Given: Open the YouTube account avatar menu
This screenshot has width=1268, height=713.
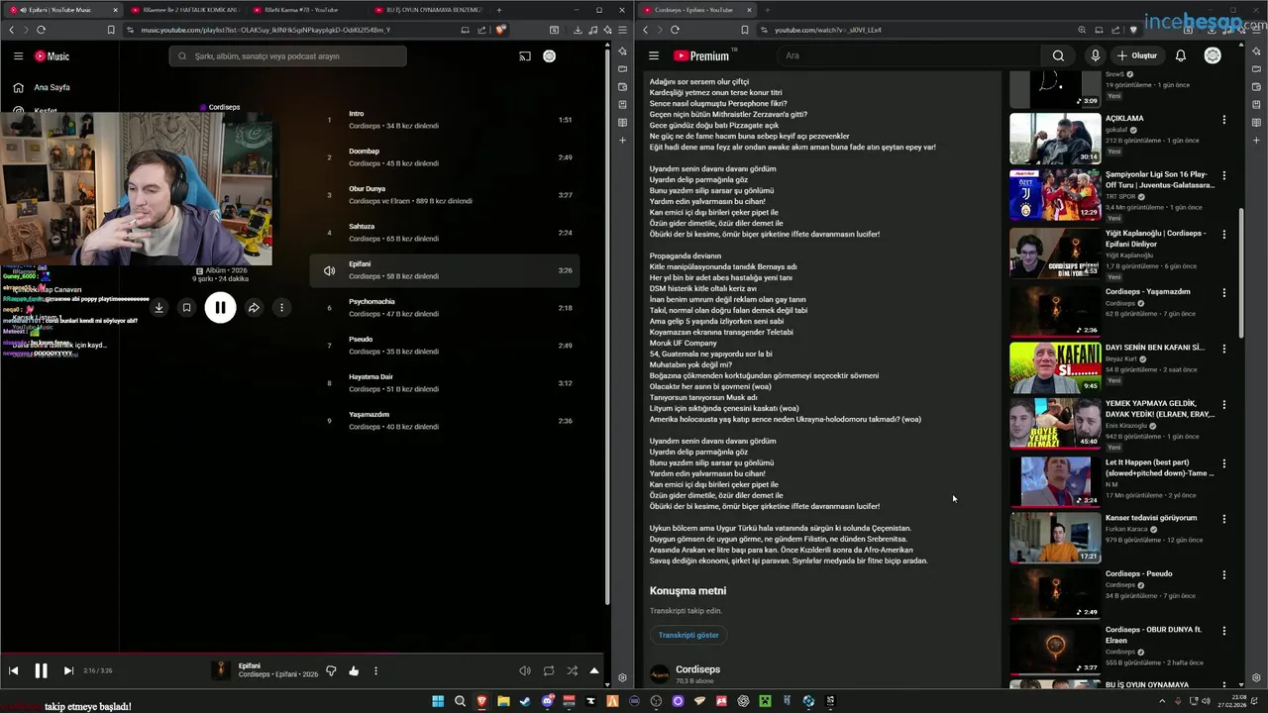Looking at the screenshot, I should [1213, 55].
